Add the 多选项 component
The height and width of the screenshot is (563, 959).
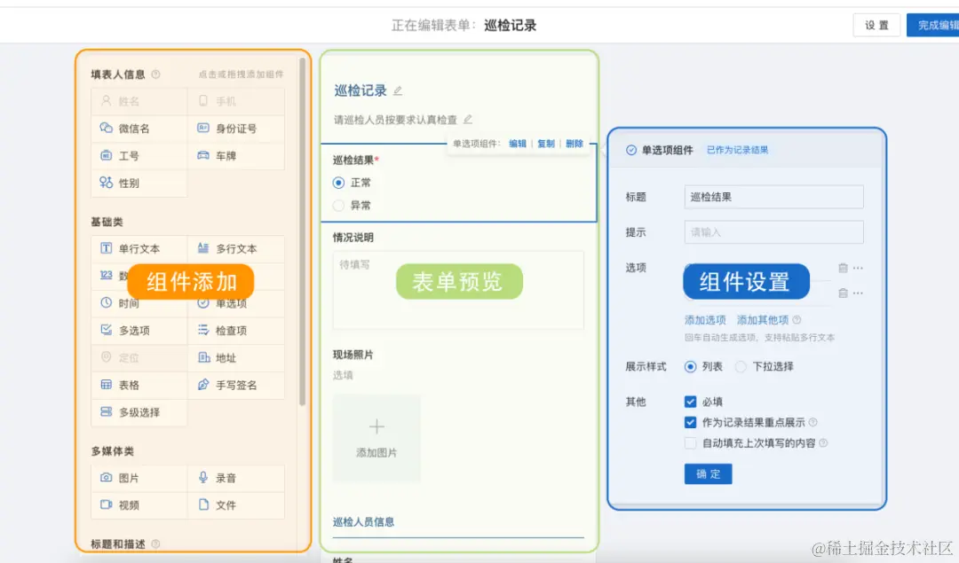click(139, 331)
